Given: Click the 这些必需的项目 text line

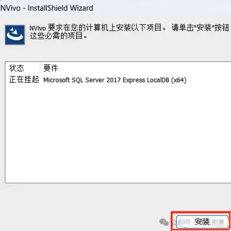Looking at the screenshot, I should pos(59,36).
